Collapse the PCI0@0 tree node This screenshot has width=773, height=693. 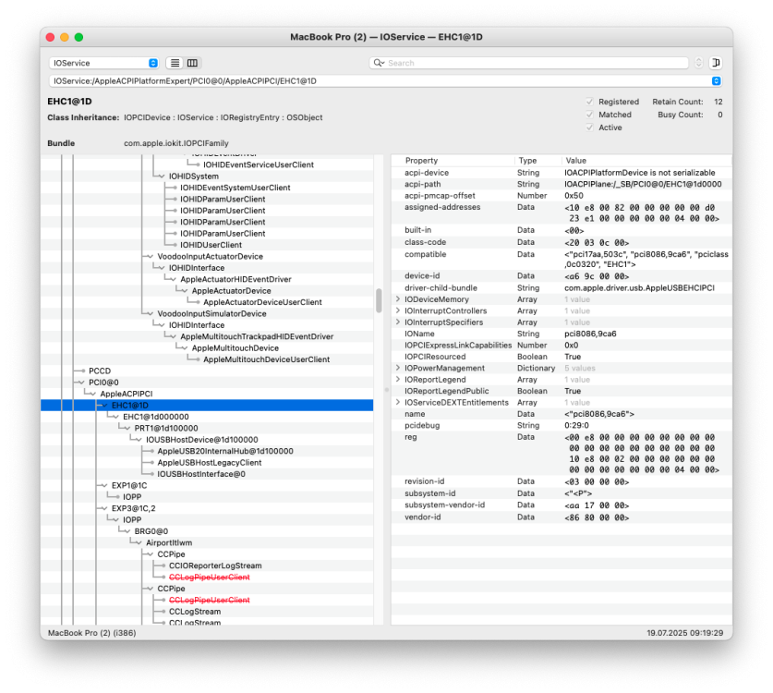pyautogui.click(x=81, y=383)
